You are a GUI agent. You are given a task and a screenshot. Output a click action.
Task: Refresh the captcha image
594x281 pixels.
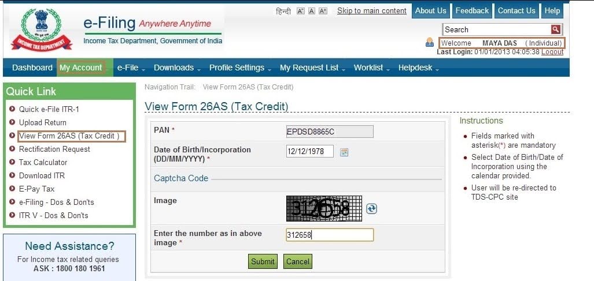(372, 209)
